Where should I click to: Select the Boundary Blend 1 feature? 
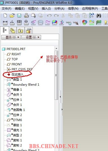(x=23, y=85)
